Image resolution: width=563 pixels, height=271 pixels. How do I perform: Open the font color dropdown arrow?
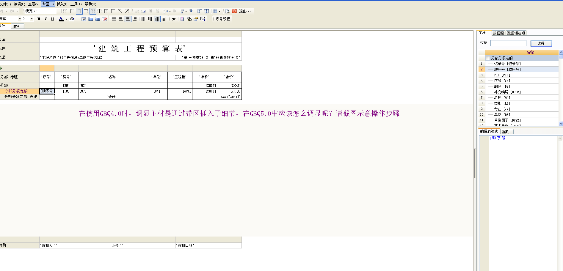66,19
